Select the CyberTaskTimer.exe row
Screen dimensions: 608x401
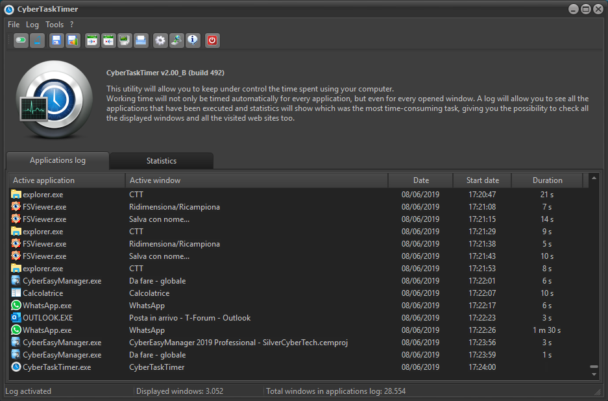pyautogui.click(x=298, y=367)
